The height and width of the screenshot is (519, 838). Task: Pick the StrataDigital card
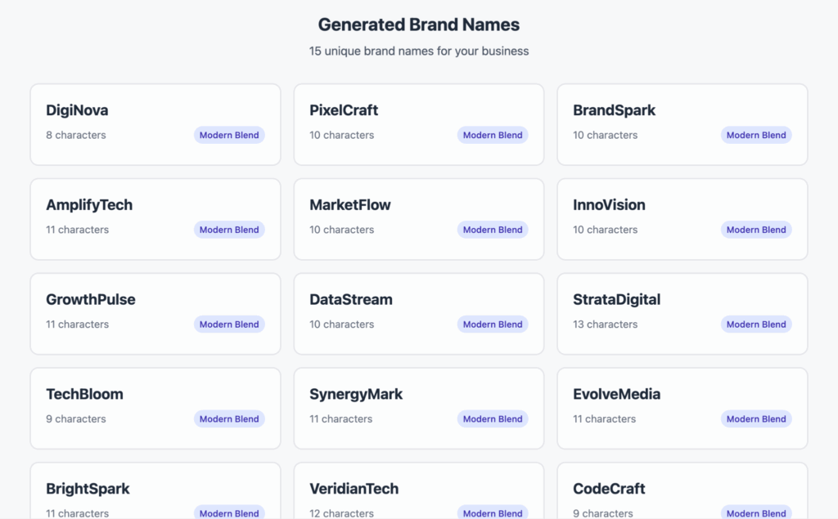(682, 313)
